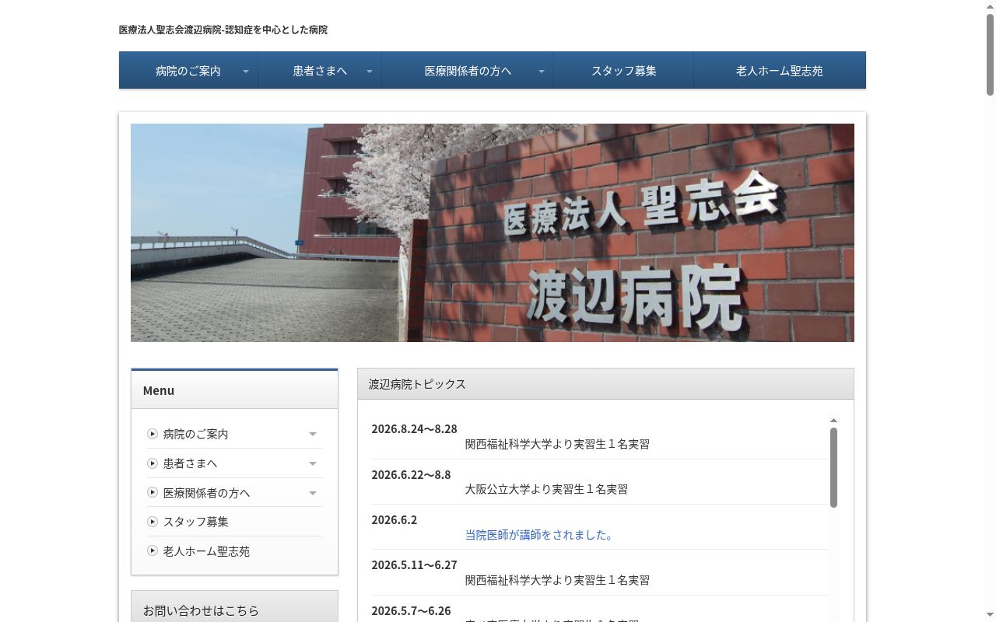Open 老人ホーム聖志苑 in top navigation bar
The image size is (996, 622).
pyautogui.click(x=780, y=71)
